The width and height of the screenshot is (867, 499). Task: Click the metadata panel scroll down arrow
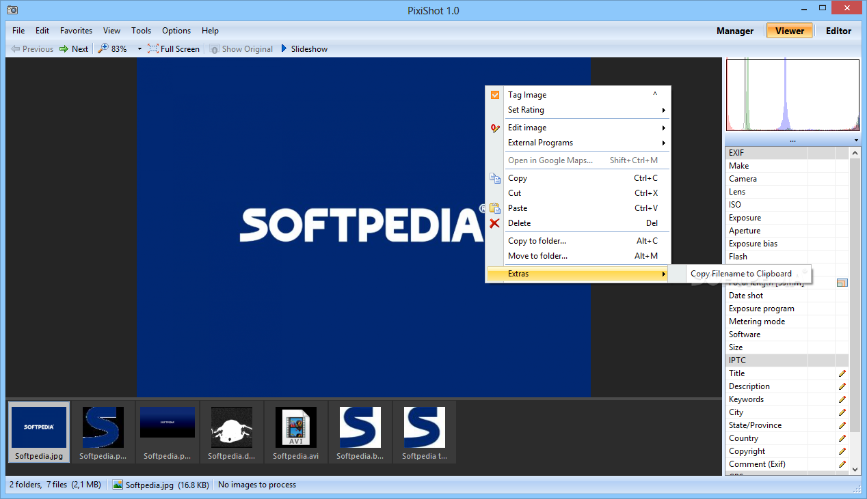(855, 469)
